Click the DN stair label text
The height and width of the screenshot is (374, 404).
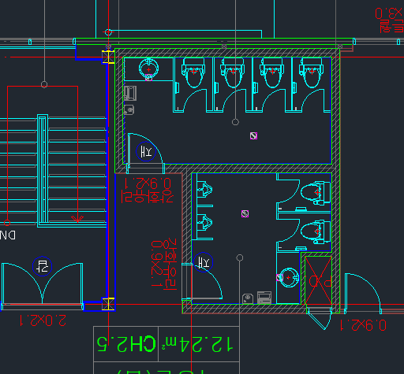pyautogui.click(x=8, y=235)
